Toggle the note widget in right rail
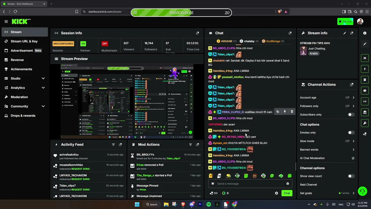The image size is (371, 209). (x=365, y=80)
